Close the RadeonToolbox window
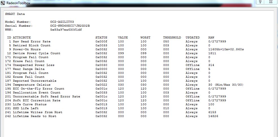The image size is (278, 137). [271, 2]
